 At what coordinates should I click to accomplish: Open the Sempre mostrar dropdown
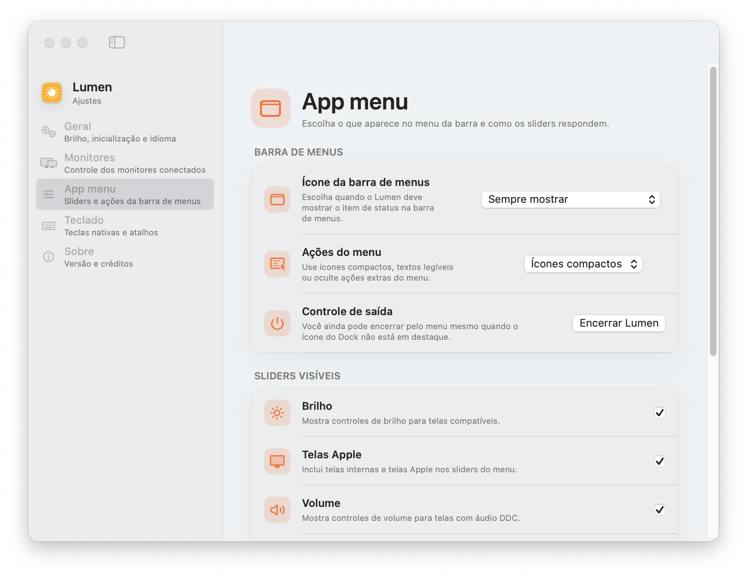571,200
